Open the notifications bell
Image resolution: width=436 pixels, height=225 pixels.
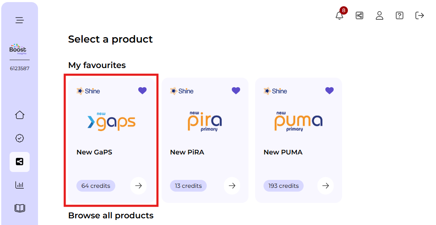340,16
